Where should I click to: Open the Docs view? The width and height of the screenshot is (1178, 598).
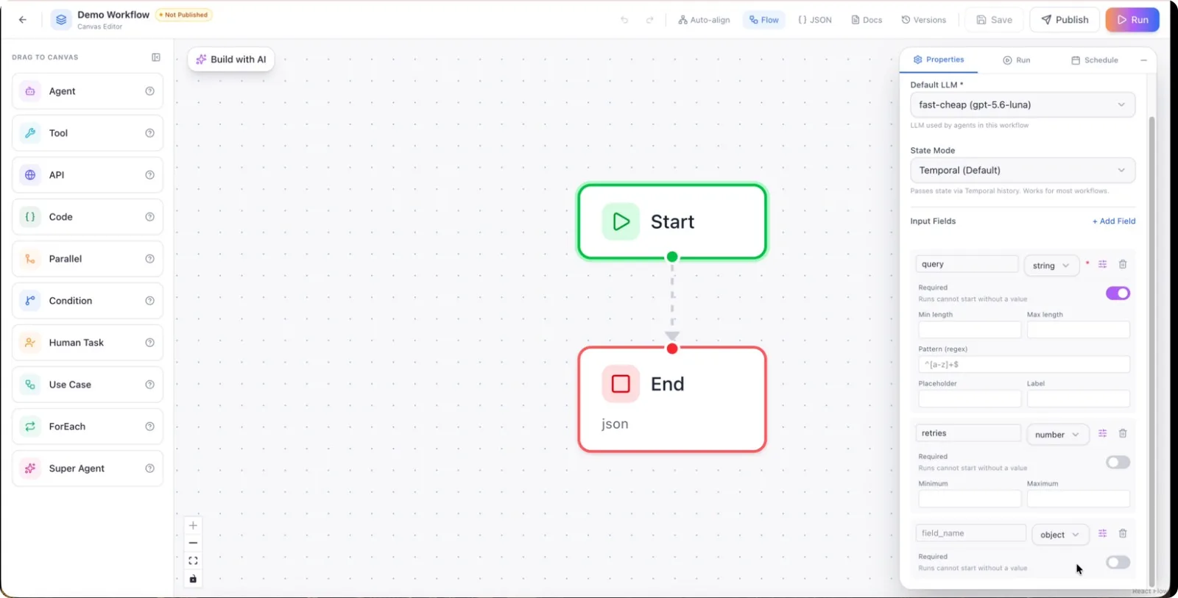coord(867,20)
